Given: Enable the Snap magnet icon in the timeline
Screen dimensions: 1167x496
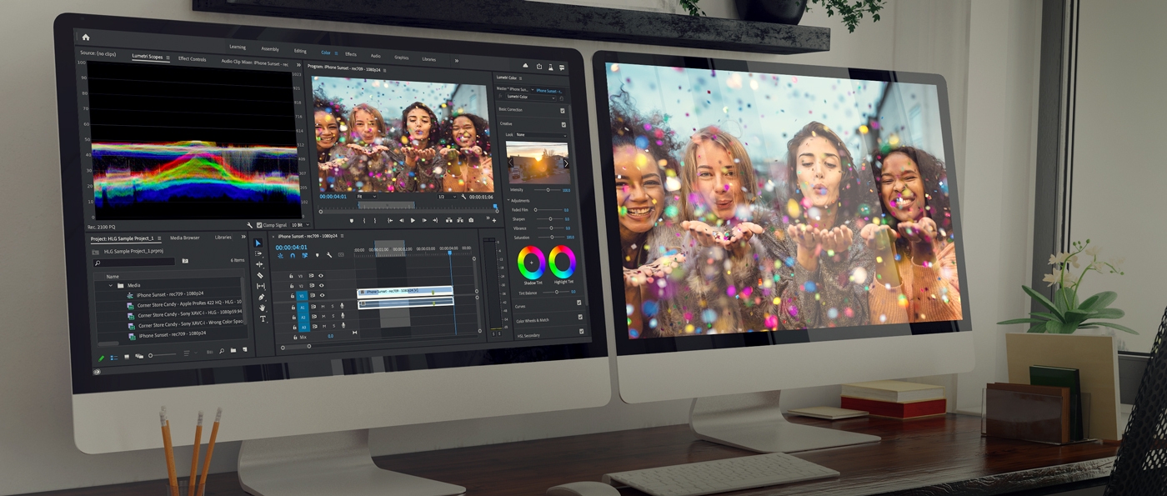Looking at the screenshot, I should click(x=292, y=256).
